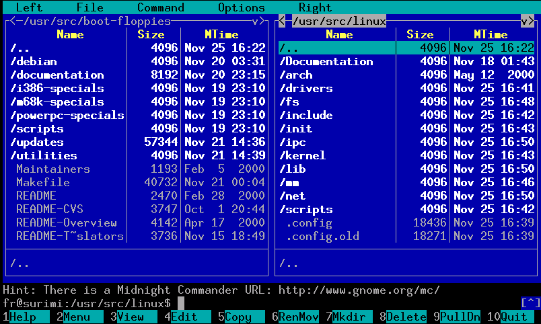Select the .config.old file

[322, 236]
